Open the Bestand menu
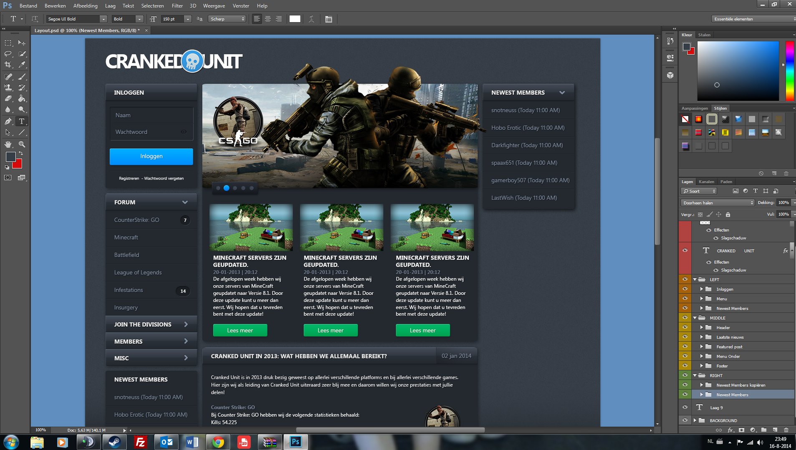The width and height of the screenshot is (796, 450). [28, 6]
